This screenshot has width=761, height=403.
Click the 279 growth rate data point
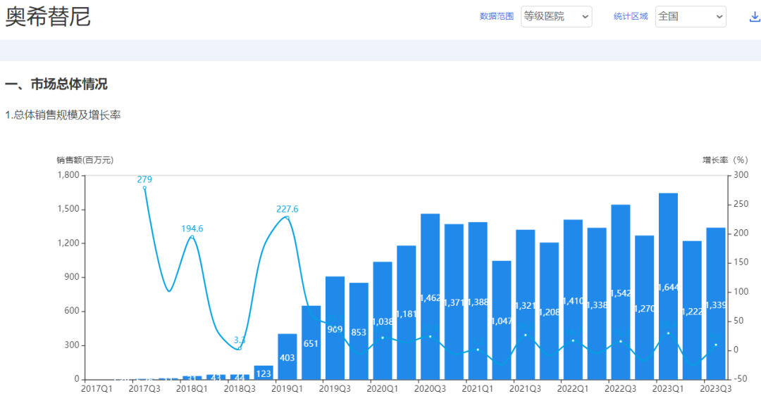coord(144,188)
